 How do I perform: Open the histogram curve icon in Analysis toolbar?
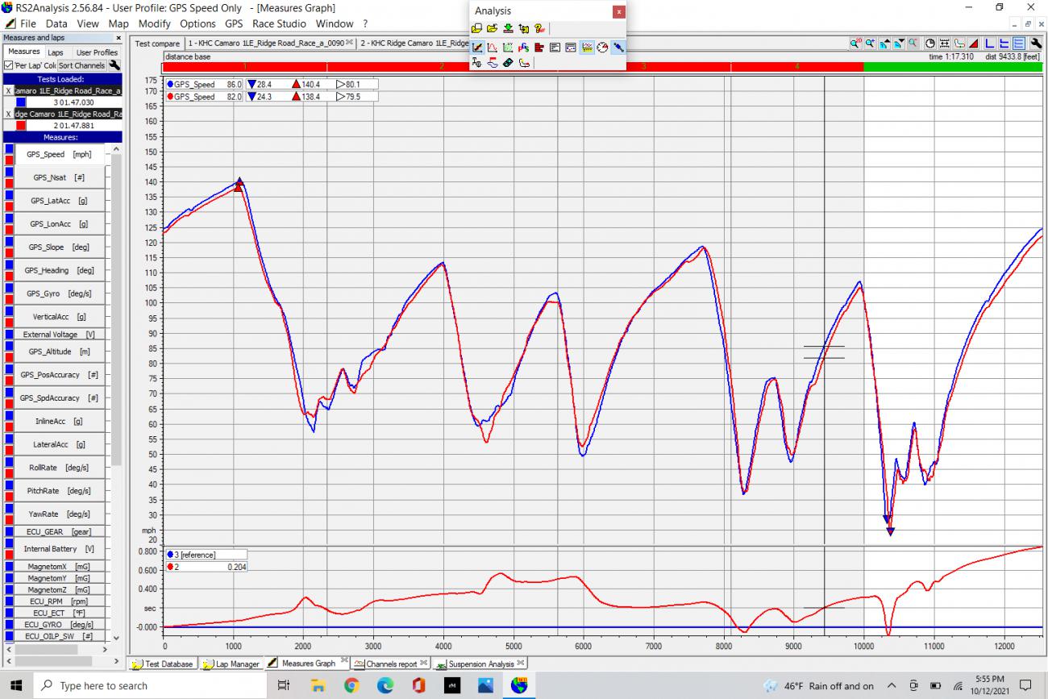(492, 47)
